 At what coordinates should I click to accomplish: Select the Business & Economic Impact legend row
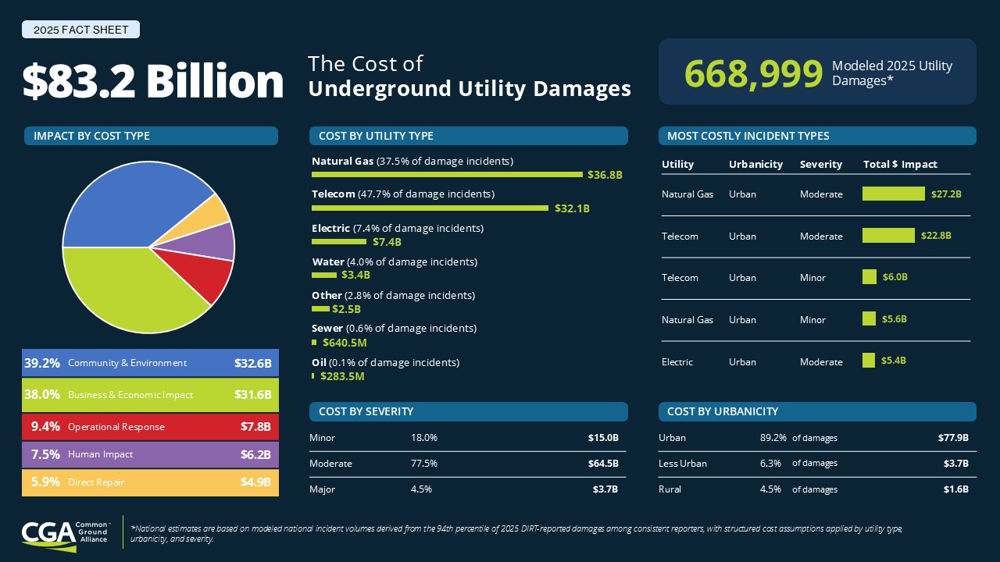click(150, 395)
